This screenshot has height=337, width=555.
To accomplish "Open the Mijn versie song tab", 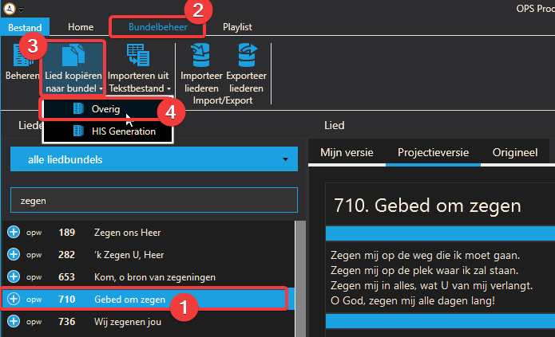I will (x=347, y=153).
